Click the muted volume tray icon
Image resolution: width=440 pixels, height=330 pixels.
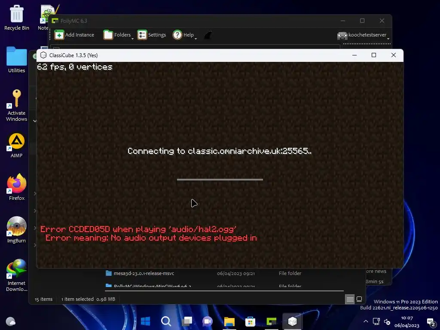click(387, 321)
